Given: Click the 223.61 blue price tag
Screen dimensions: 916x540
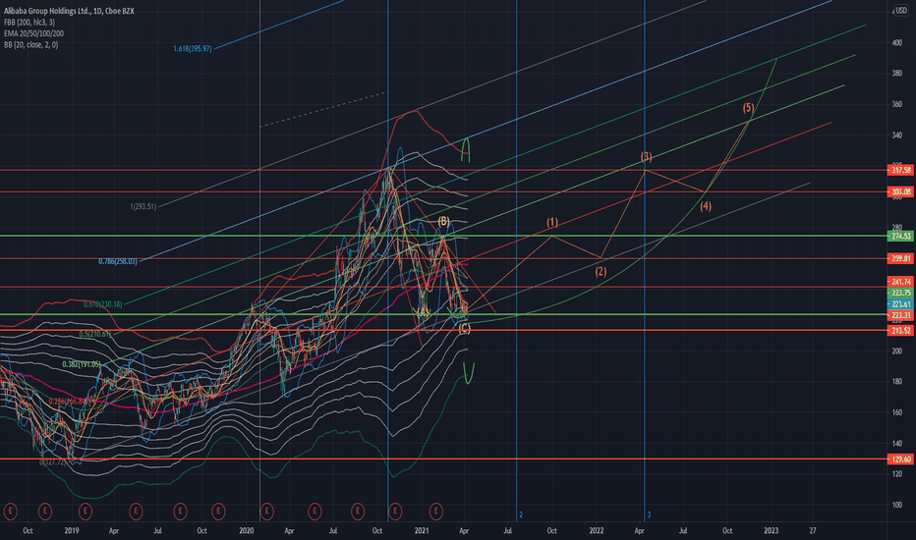Looking at the screenshot, I should tap(901, 304).
